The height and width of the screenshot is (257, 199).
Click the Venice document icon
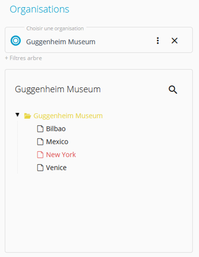(40, 168)
